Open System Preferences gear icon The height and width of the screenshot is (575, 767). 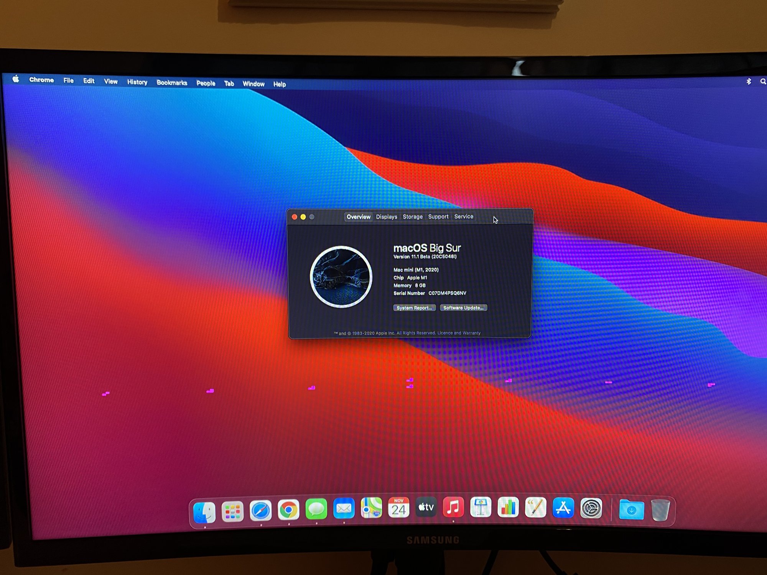(591, 509)
